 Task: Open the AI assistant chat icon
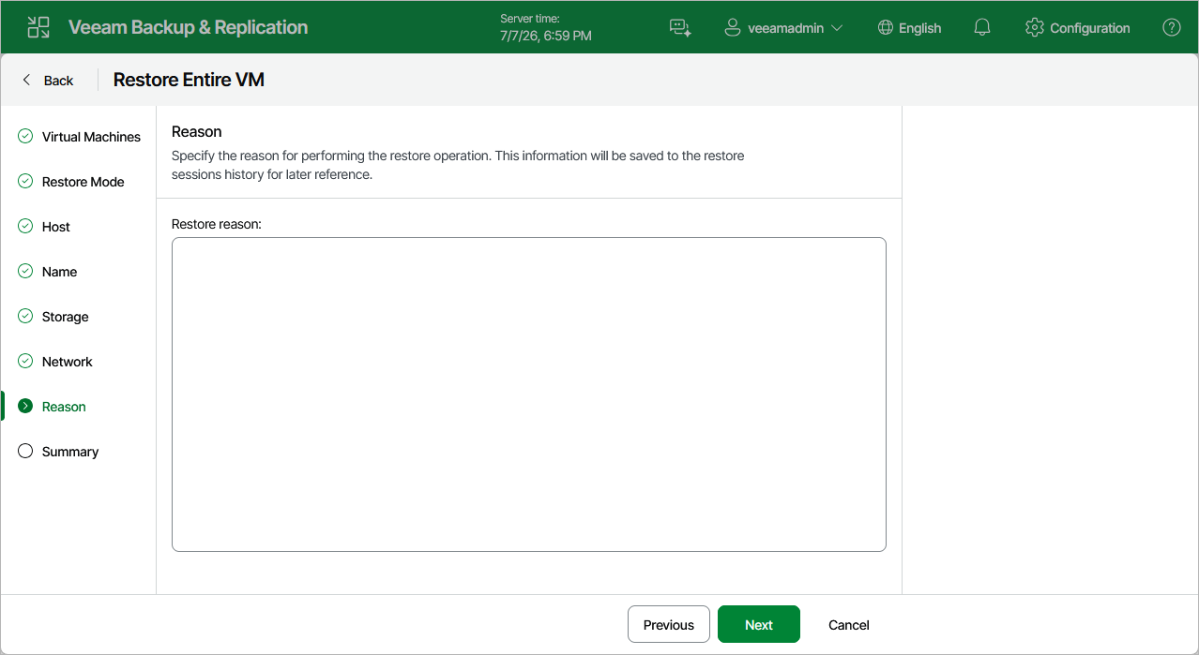point(680,27)
